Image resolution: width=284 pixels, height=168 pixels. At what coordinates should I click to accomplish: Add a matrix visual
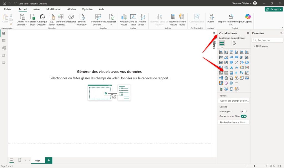point(231,73)
